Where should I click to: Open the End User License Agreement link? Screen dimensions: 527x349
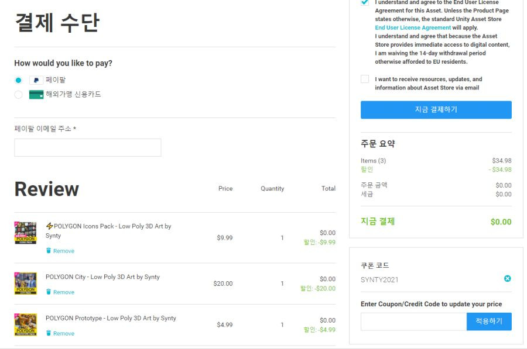point(413,27)
